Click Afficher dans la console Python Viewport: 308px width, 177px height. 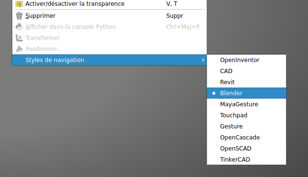click(x=110, y=27)
